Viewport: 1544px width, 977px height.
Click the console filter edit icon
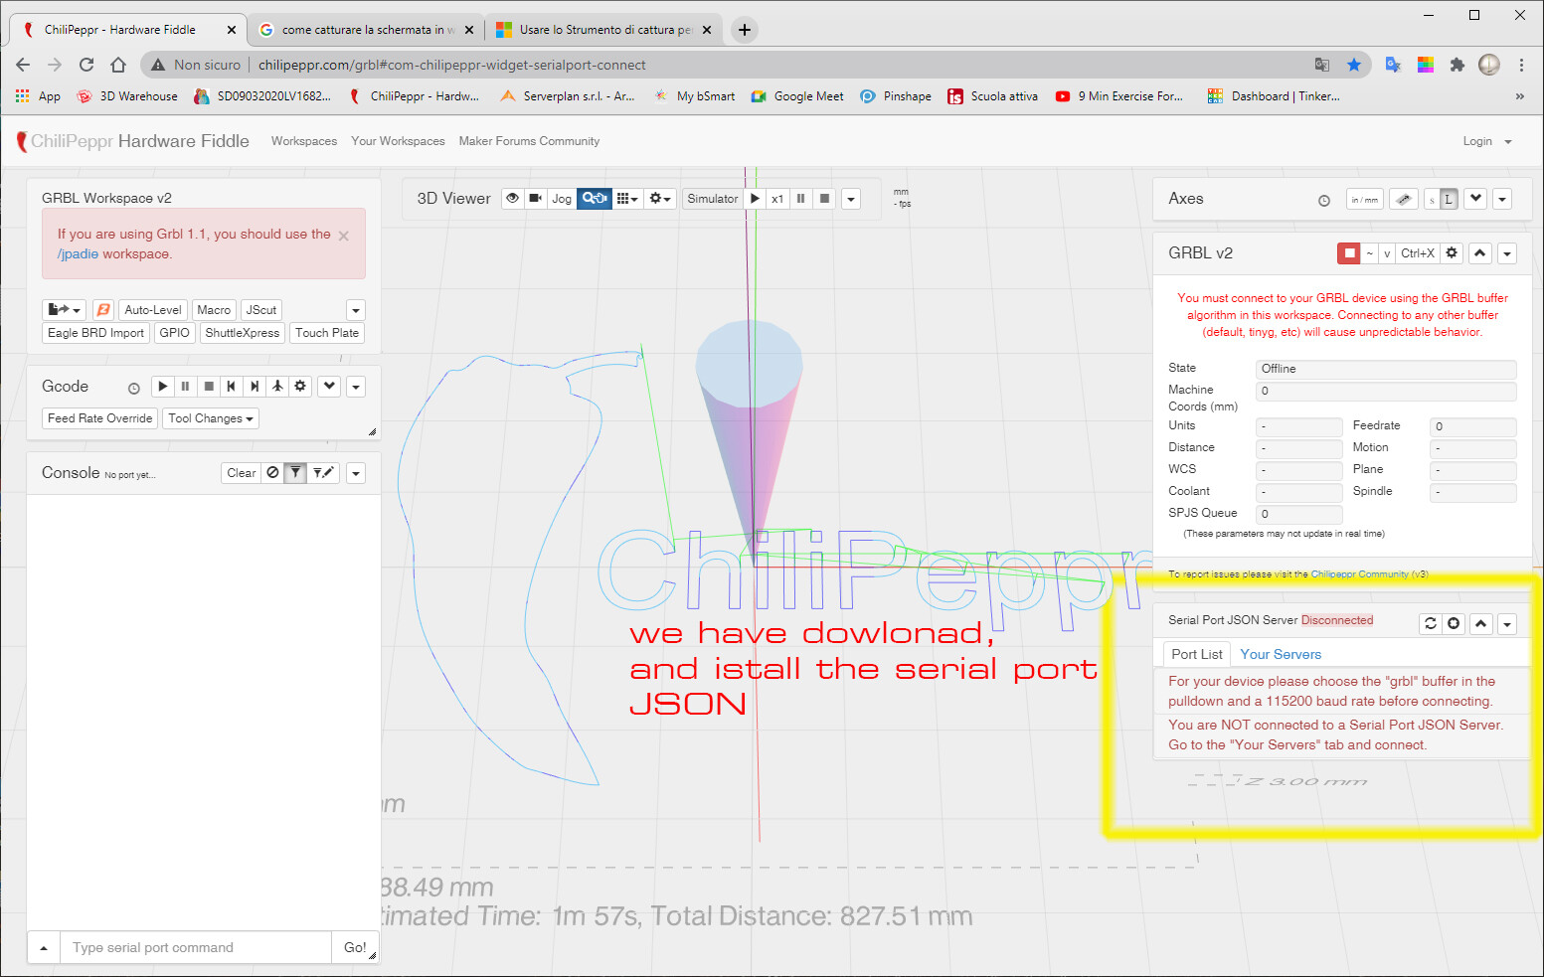pos(323,473)
